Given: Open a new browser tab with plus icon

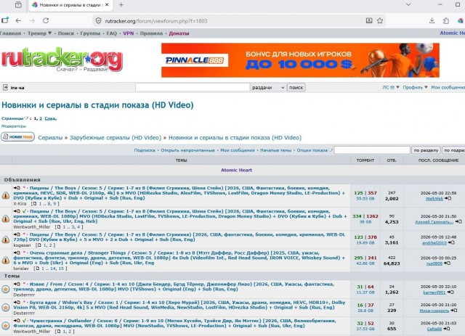Looking at the screenshot, I should [121, 5].
